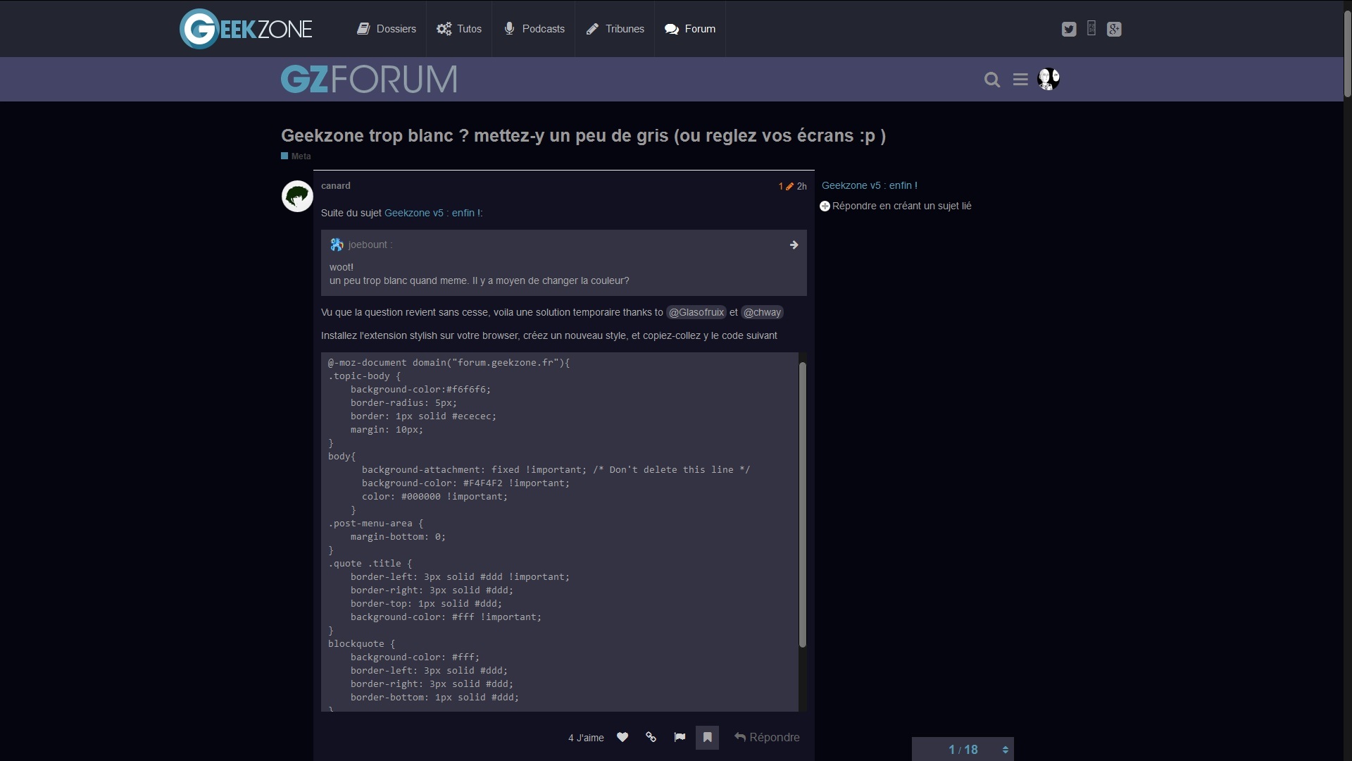Open the forum search magnifier

tap(992, 80)
